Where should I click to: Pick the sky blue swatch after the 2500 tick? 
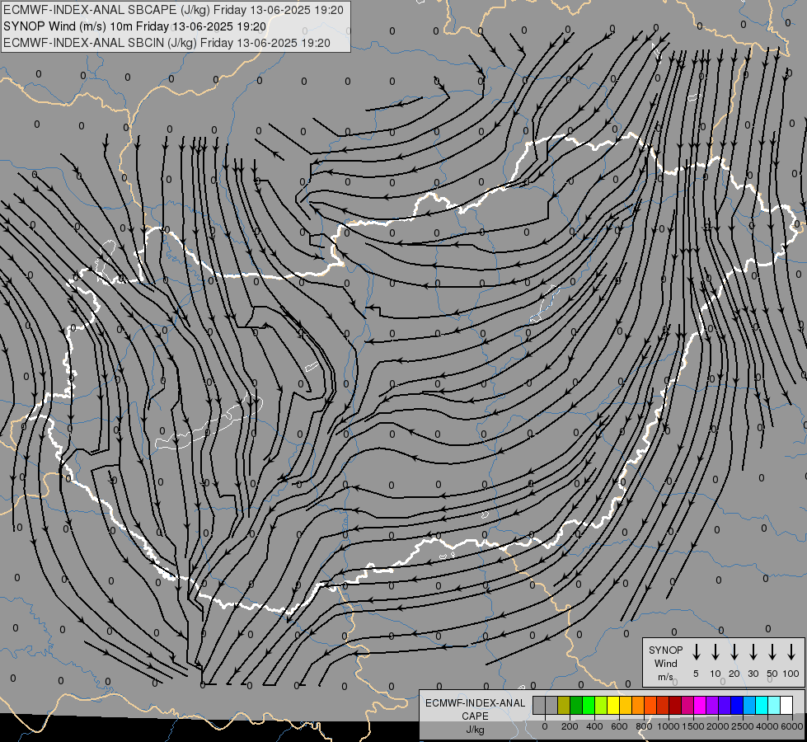(748, 705)
